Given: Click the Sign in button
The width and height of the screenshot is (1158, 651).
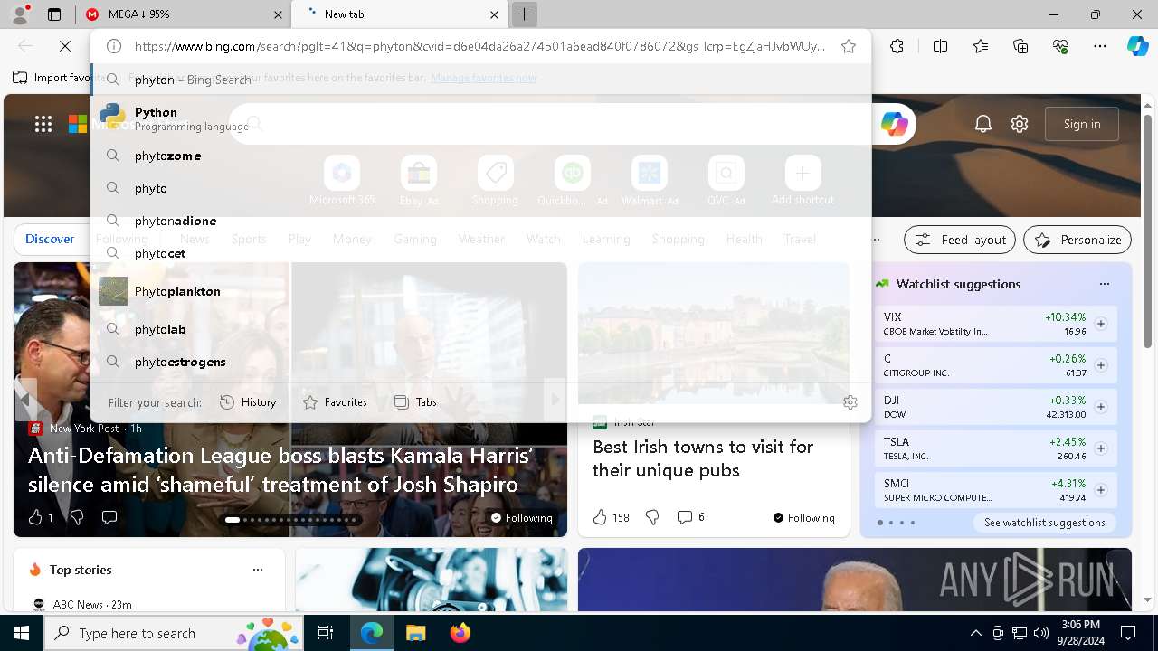Looking at the screenshot, I should point(1082,124).
